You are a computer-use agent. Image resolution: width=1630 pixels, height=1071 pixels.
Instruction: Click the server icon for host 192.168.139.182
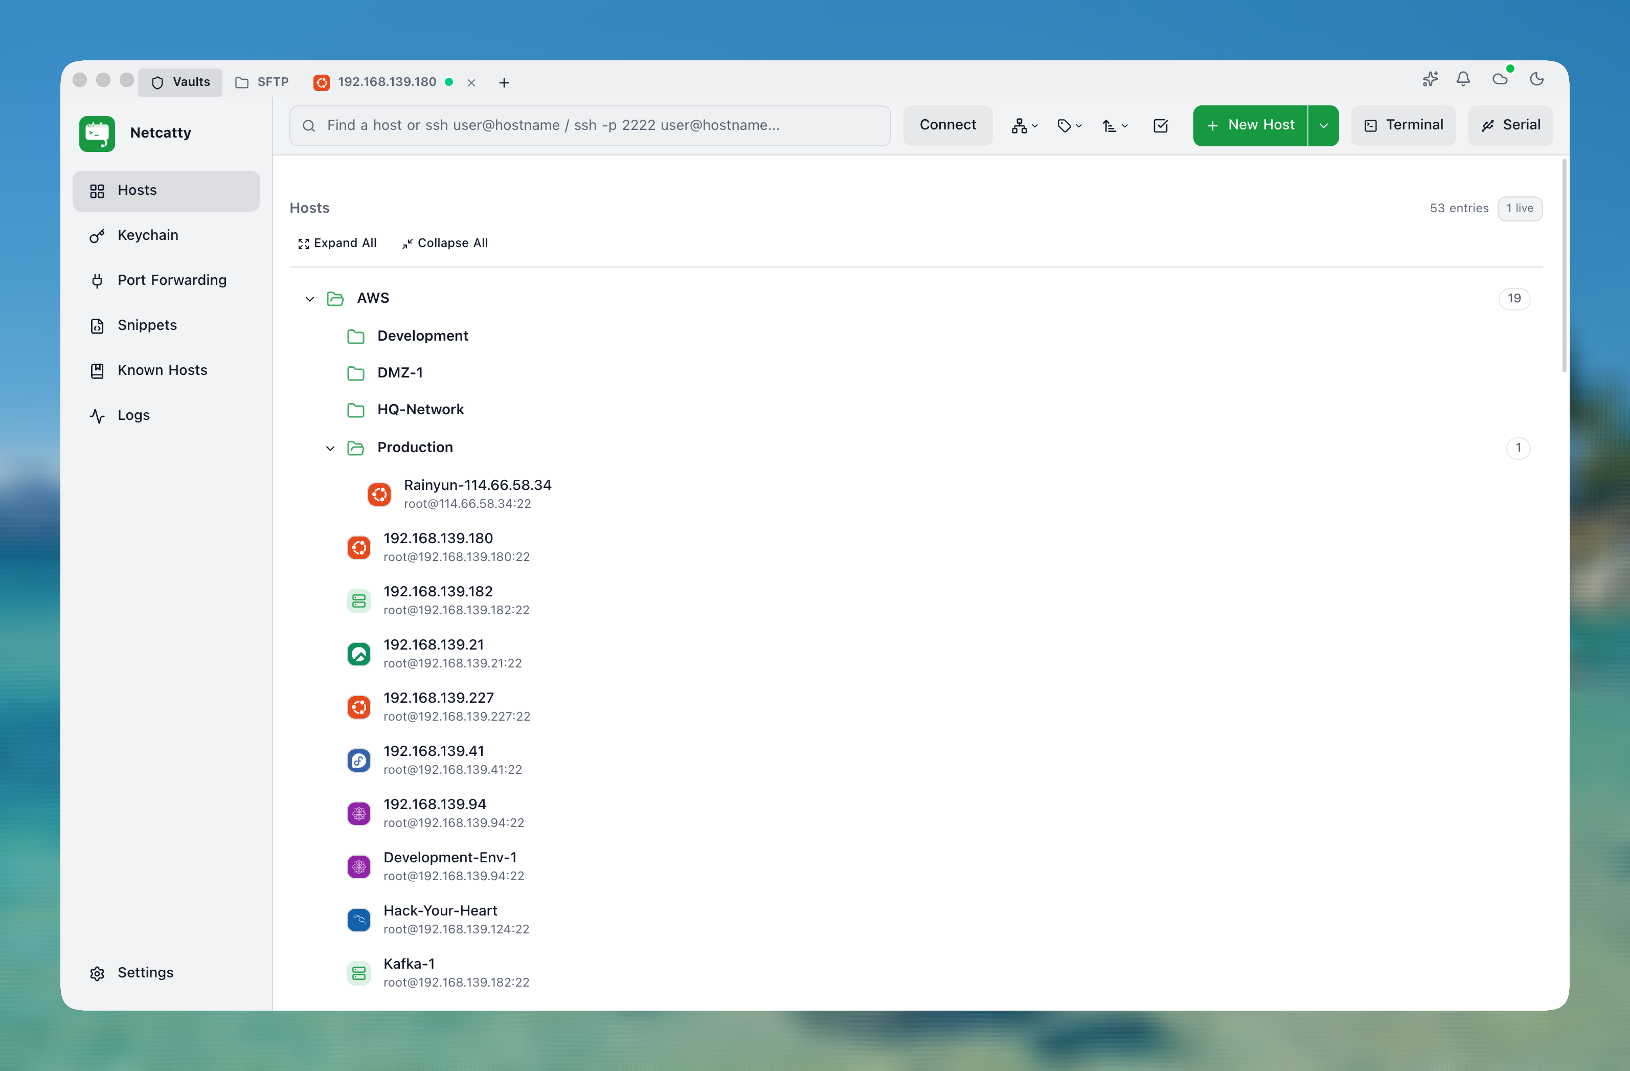tap(359, 601)
